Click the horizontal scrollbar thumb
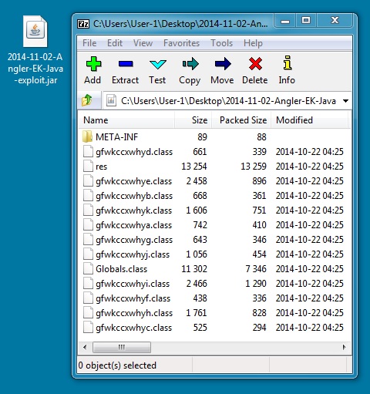The height and width of the screenshot is (394, 370). pyautogui.click(x=122, y=348)
